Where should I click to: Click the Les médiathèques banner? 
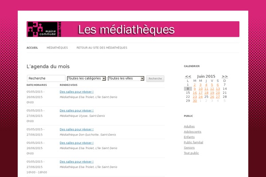(x=133, y=29)
